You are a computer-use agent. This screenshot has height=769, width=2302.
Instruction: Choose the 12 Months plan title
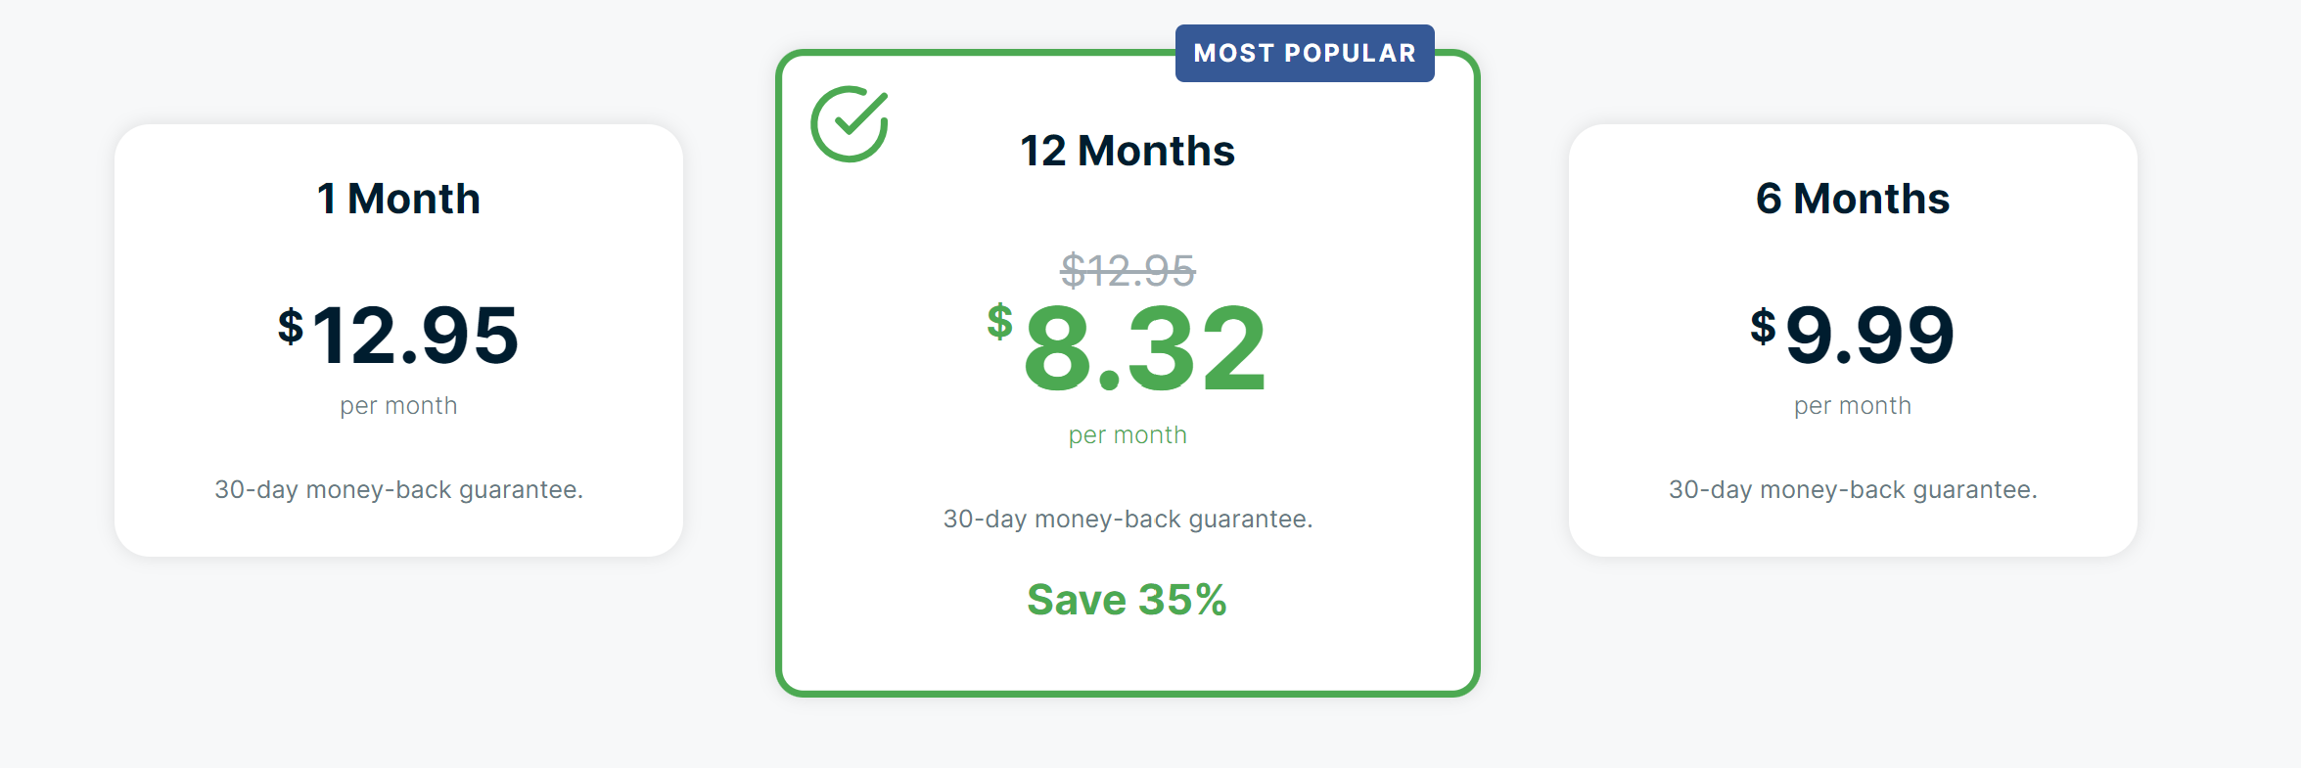[1128, 152]
